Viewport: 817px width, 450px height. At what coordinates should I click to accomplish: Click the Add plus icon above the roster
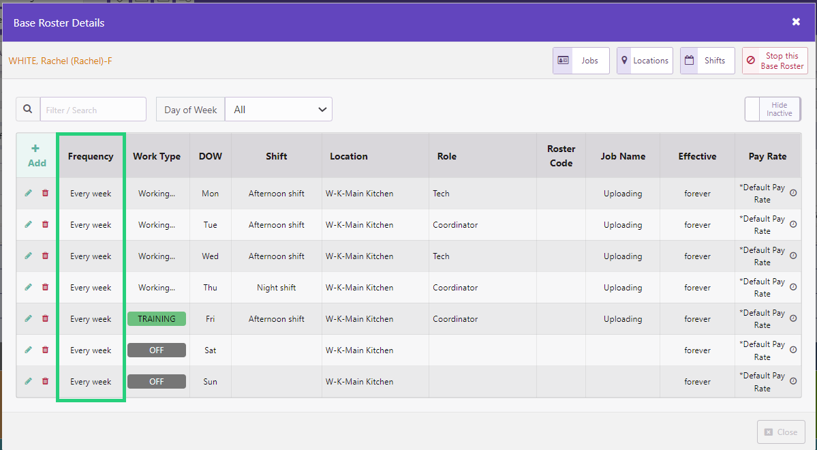point(36,150)
